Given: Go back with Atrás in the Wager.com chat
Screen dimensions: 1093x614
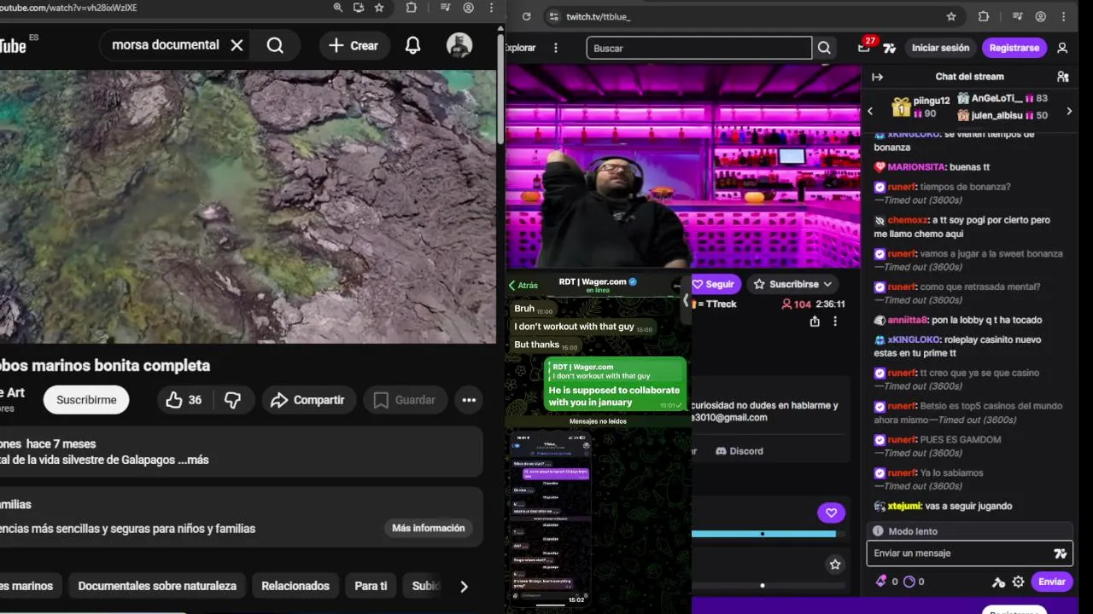Looking at the screenshot, I should click(x=523, y=286).
